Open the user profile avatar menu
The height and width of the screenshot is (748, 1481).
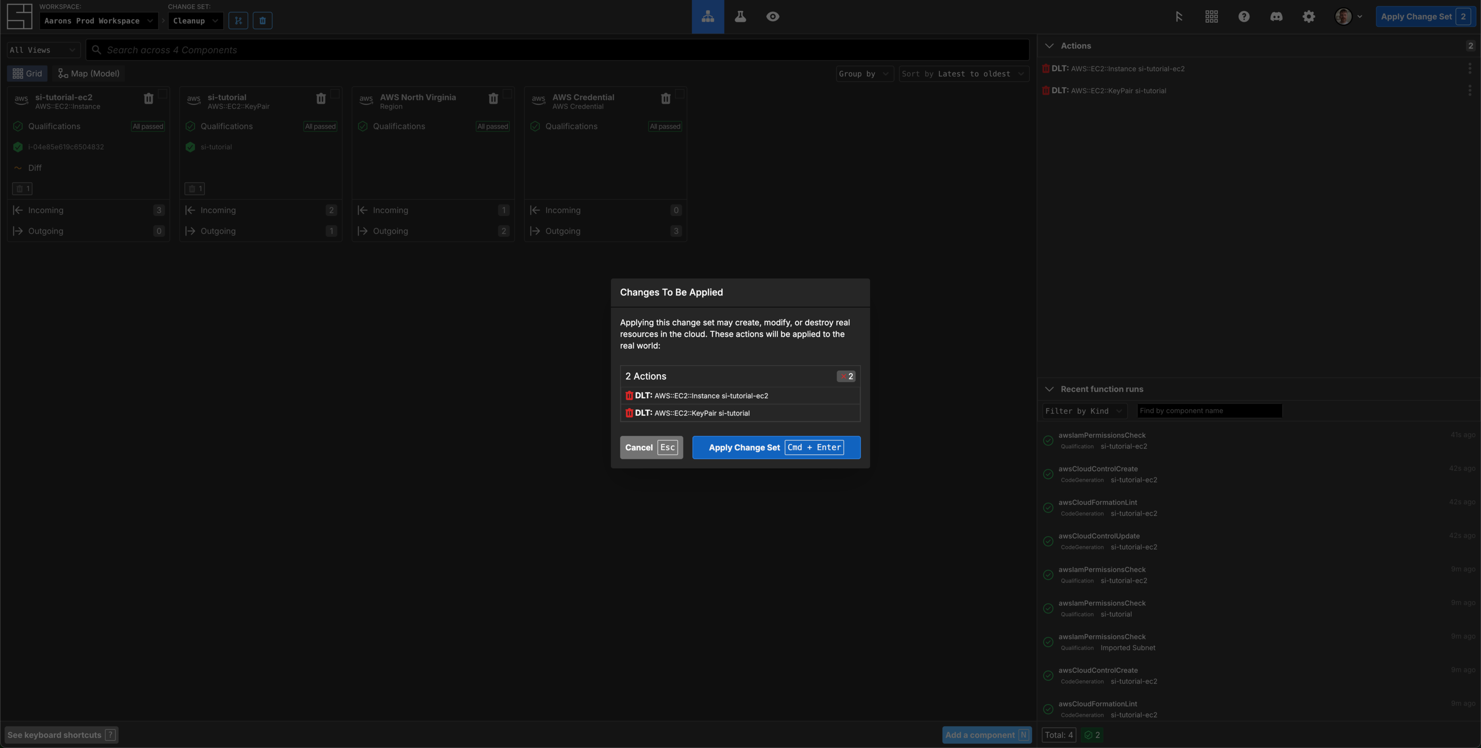point(1348,17)
